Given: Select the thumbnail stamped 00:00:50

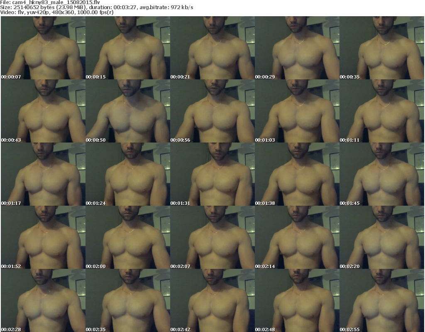Looking at the screenshot, I should tap(128, 111).
